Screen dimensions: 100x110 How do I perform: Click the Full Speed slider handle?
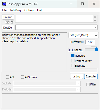tap(96, 49)
